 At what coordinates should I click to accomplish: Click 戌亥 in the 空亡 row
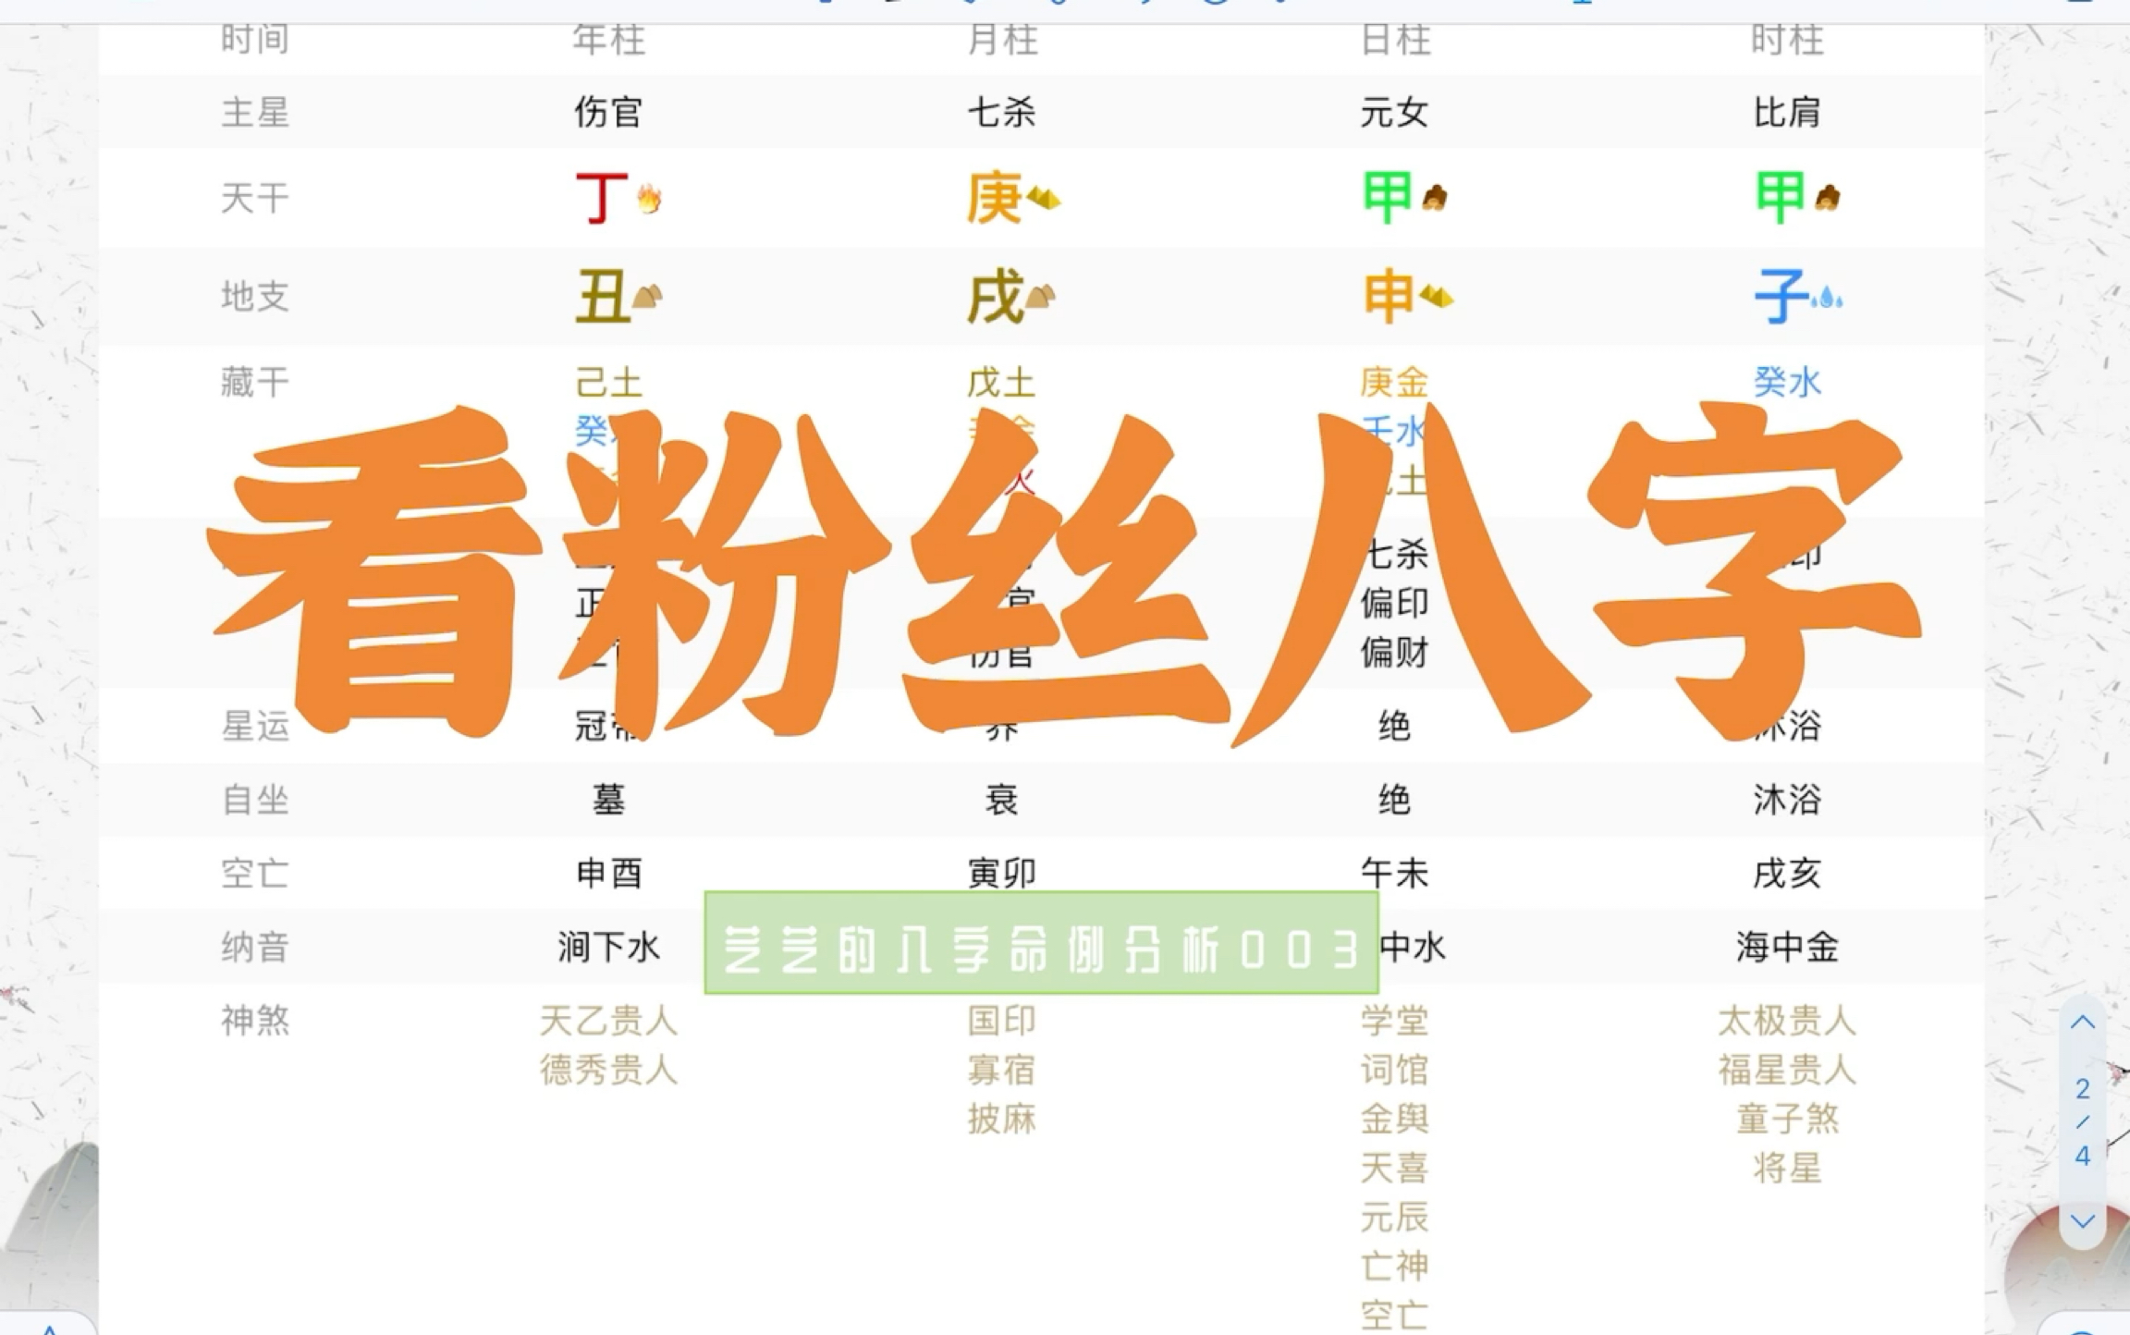(1787, 873)
